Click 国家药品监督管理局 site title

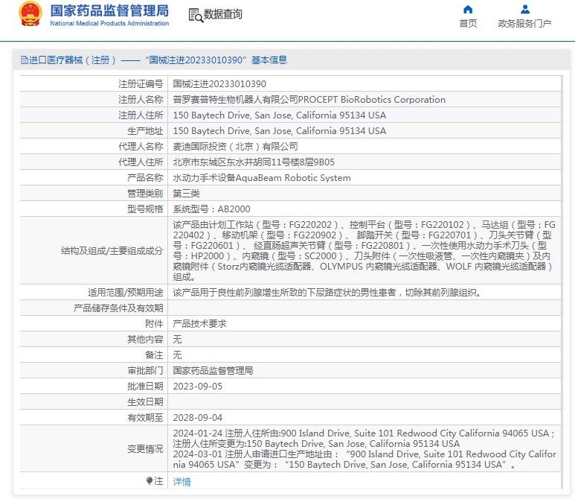click(109, 10)
